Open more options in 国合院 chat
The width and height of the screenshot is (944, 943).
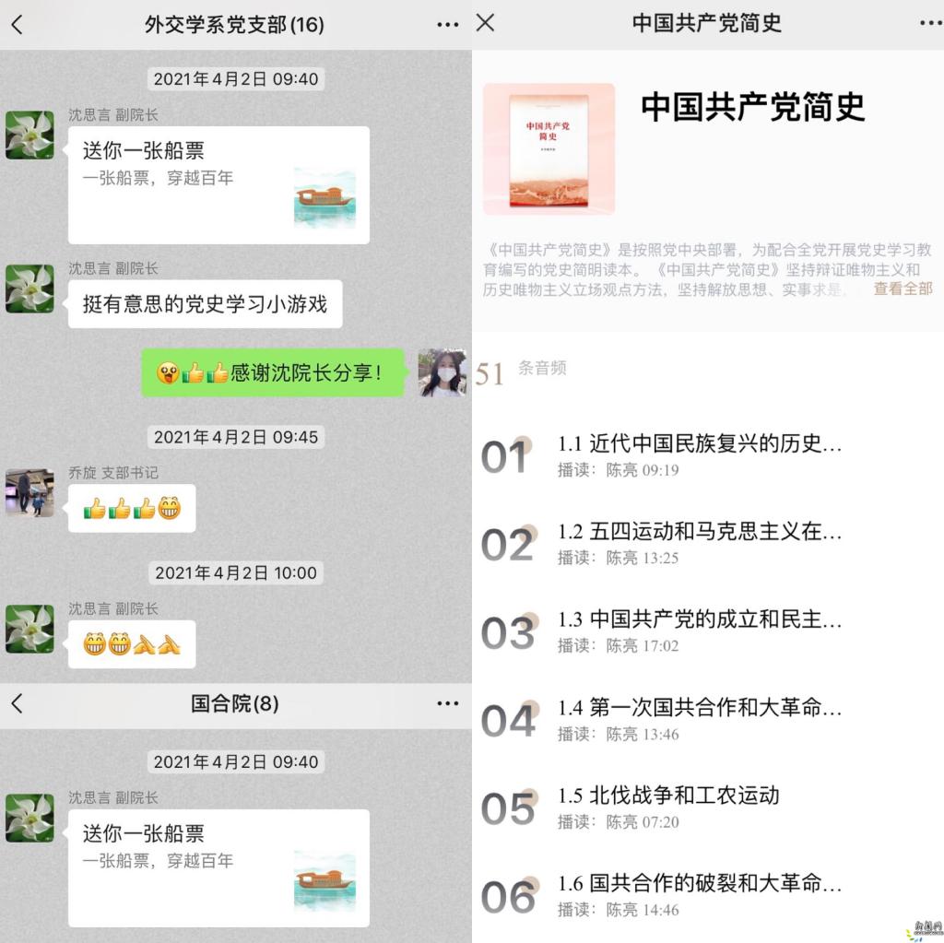click(x=447, y=703)
